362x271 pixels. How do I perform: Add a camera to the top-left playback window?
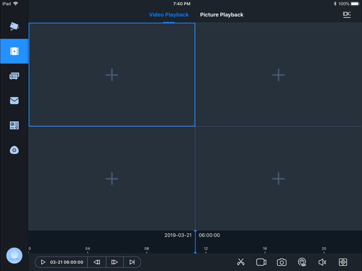click(x=112, y=74)
